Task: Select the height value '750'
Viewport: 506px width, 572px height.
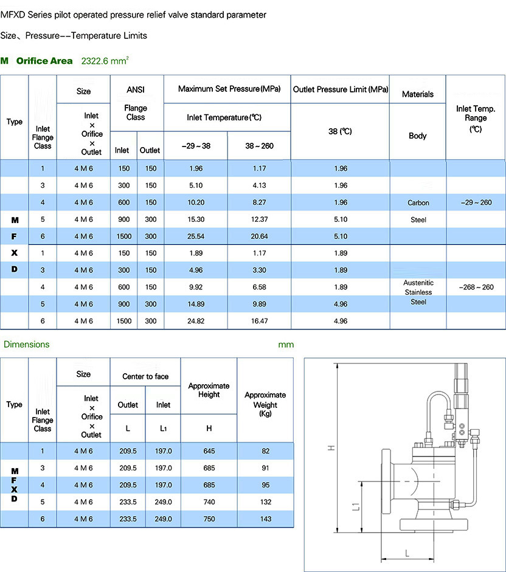Action: 209,519
